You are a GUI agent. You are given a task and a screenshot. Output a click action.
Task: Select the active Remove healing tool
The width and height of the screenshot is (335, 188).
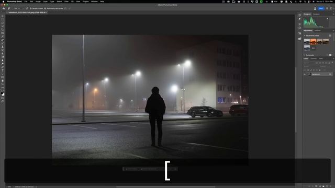(x=3, y=40)
